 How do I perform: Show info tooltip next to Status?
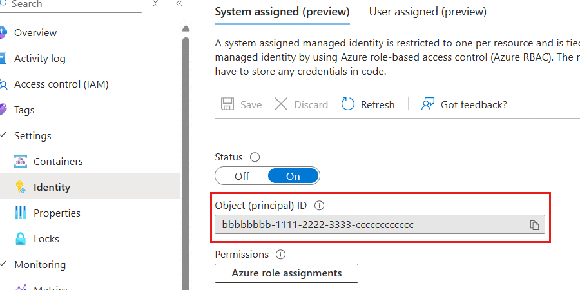coord(255,157)
